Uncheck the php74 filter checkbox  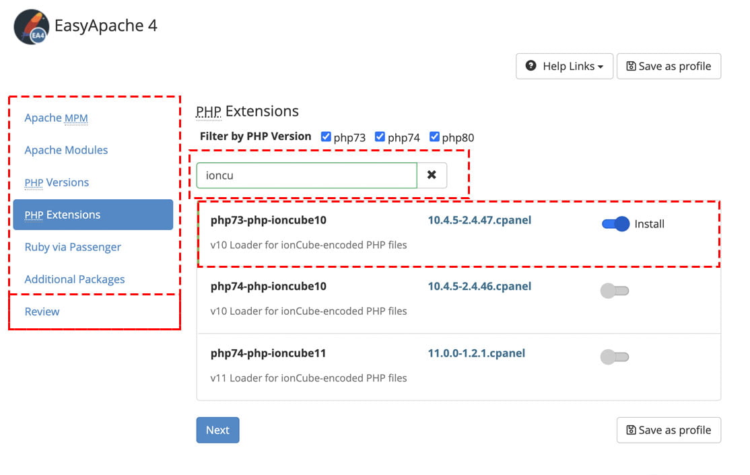[380, 136]
